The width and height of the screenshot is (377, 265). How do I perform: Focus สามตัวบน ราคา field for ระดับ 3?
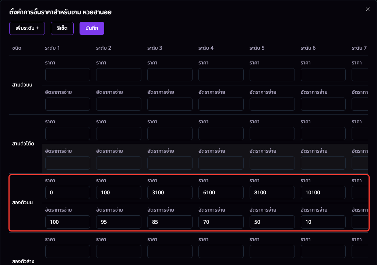170,75
